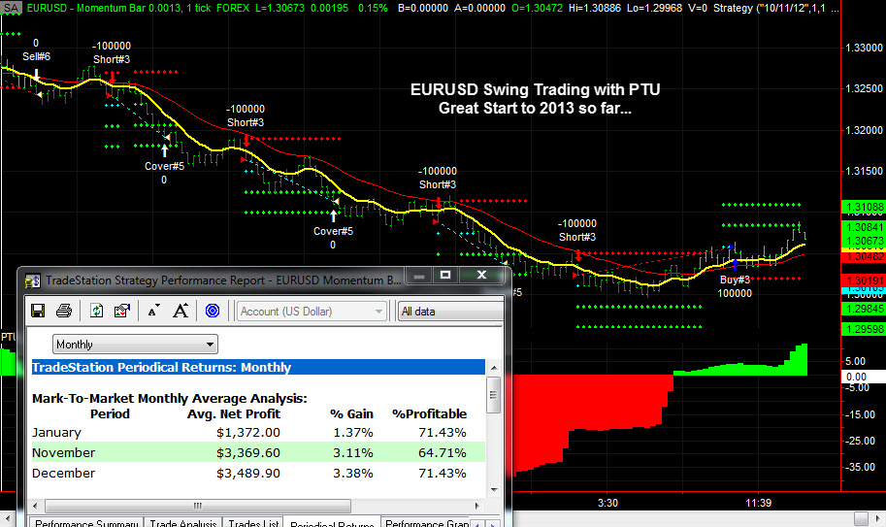Open the All data filter dropdown
This screenshot has width=886, height=527.
(x=449, y=312)
